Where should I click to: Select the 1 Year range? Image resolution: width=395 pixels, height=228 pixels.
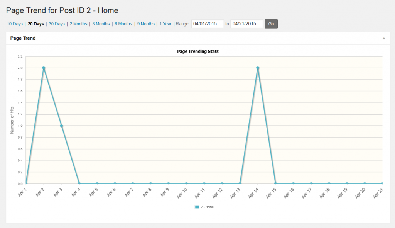tap(165, 24)
